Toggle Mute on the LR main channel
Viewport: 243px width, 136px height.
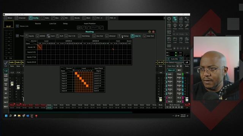click(x=187, y=105)
